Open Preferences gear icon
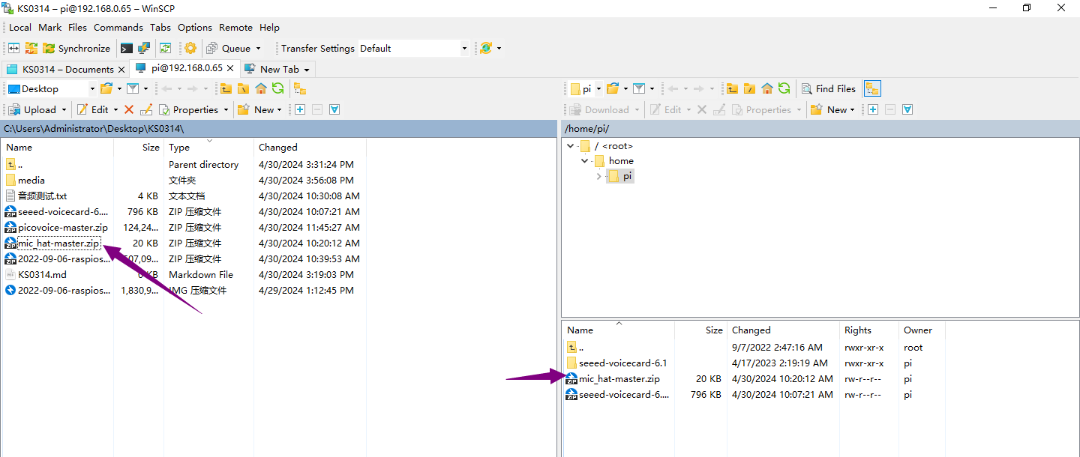The image size is (1080, 457). [x=190, y=48]
